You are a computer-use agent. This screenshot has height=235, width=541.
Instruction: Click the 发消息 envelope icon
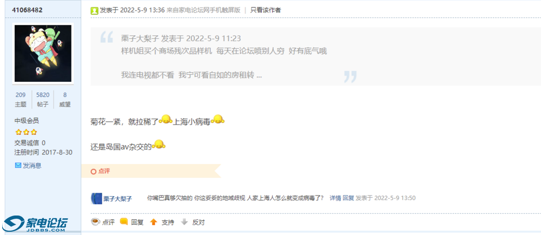18,166
